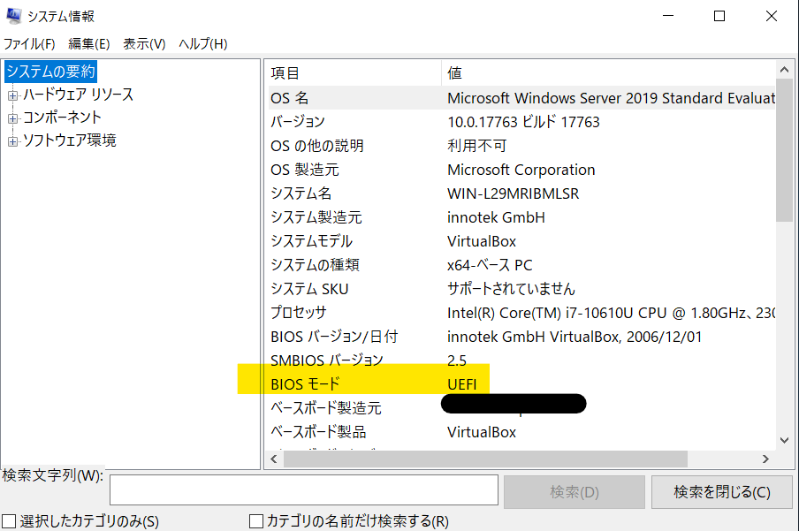Click horizontal scrollbar left arrow
This screenshot has width=799, height=531.
click(274, 459)
